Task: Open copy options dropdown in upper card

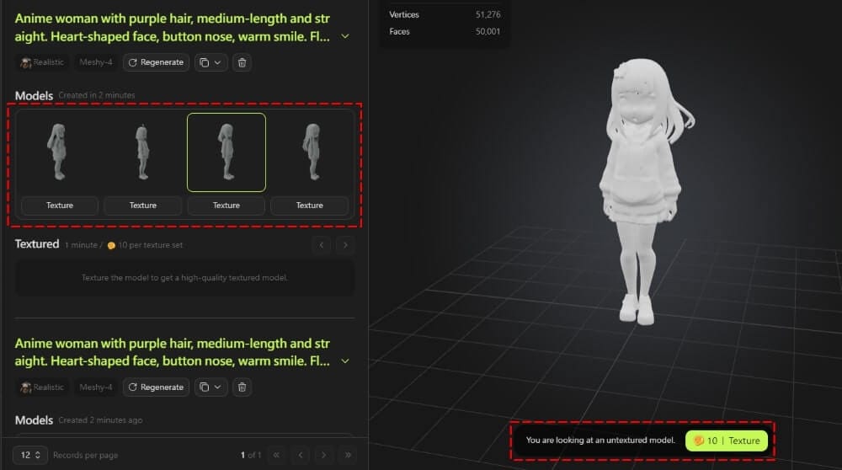Action: pos(210,62)
